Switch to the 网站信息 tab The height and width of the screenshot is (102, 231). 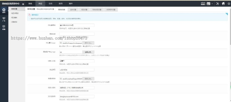coord(62,9)
